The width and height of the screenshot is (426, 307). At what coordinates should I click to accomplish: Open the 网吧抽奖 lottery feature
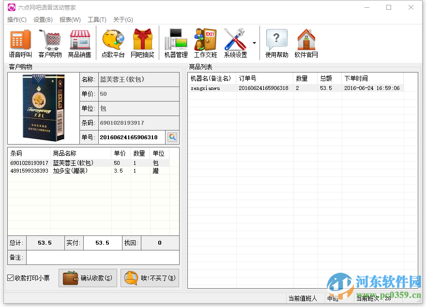tap(142, 42)
